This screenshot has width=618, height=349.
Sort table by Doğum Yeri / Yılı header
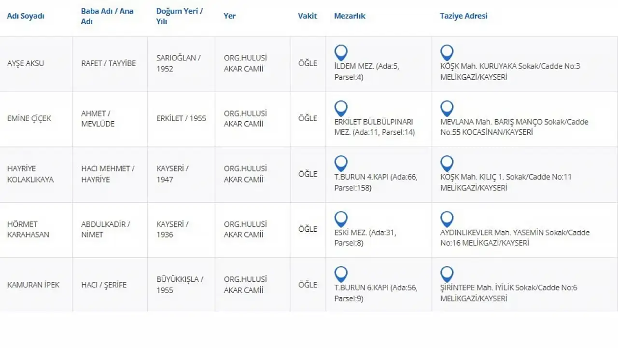click(180, 16)
